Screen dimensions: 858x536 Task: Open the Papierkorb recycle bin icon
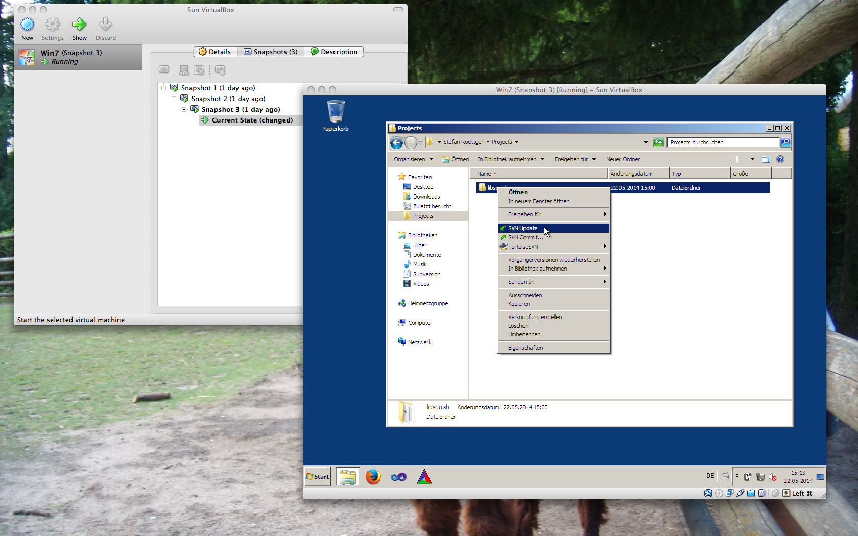tap(336, 112)
